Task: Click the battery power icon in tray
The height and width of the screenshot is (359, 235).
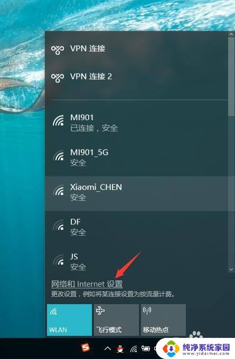Action: pos(146,348)
